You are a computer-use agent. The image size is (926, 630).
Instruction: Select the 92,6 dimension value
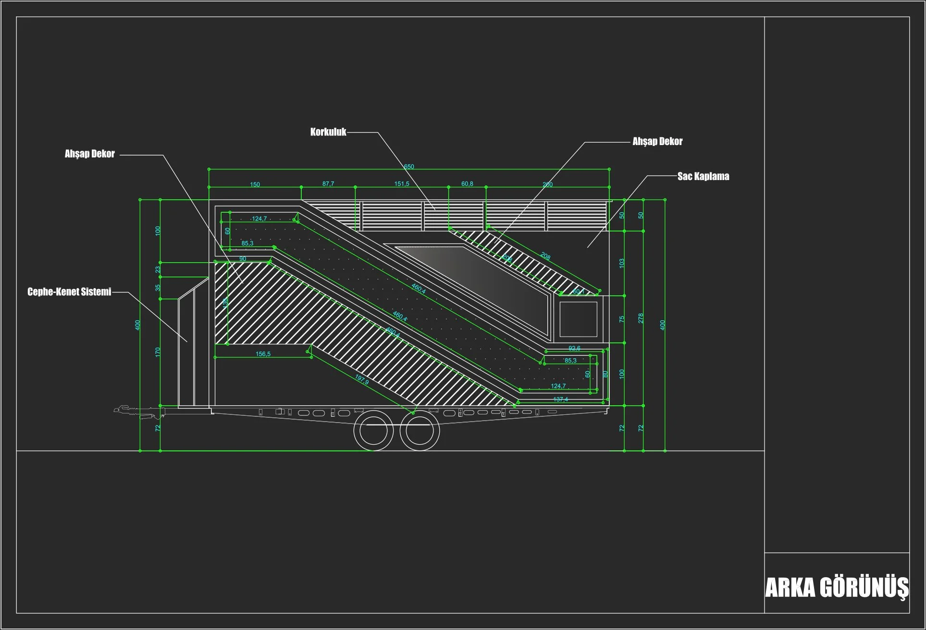coord(574,348)
